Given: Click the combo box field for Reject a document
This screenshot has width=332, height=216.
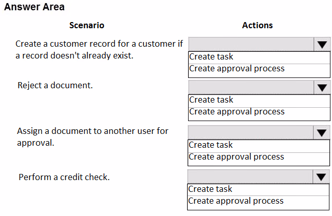Looking at the screenshot, I should [x=251, y=87].
